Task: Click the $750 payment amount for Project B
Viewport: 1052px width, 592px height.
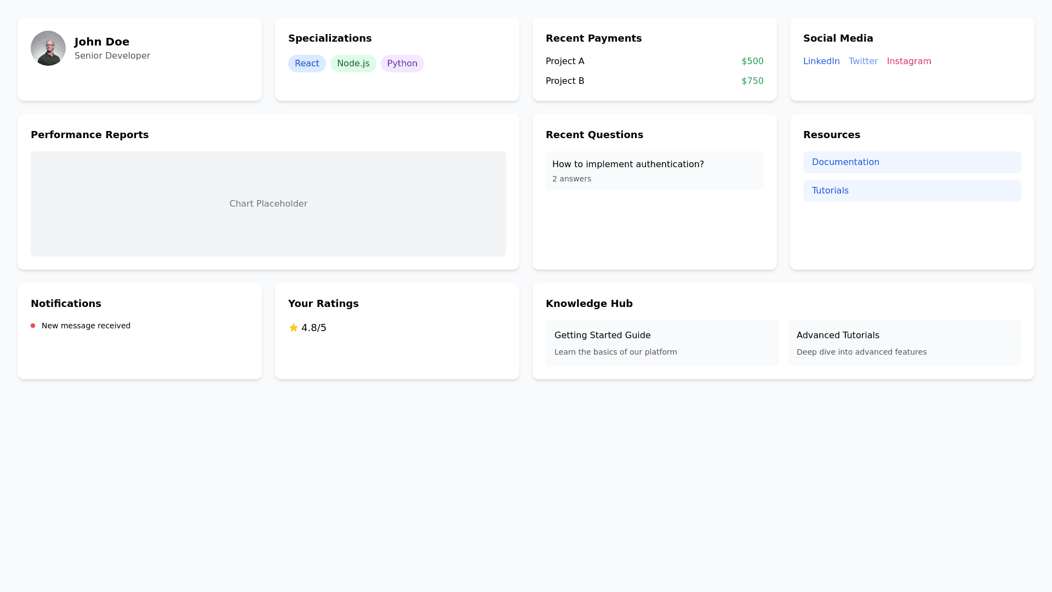Action: (x=752, y=81)
